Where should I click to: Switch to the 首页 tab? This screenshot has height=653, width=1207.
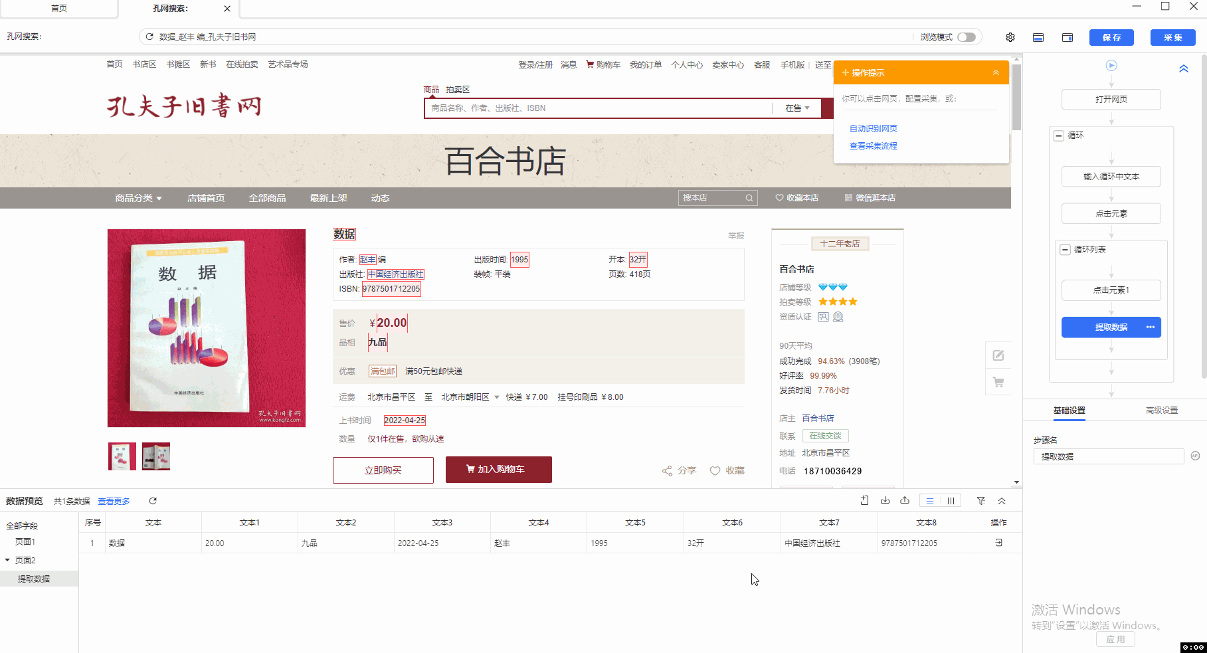(x=59, y=9)
